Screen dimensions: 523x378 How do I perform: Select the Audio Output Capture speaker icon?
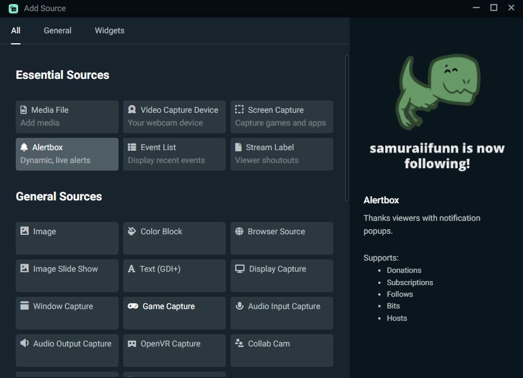pyautogui.click(x=25, y=344)
